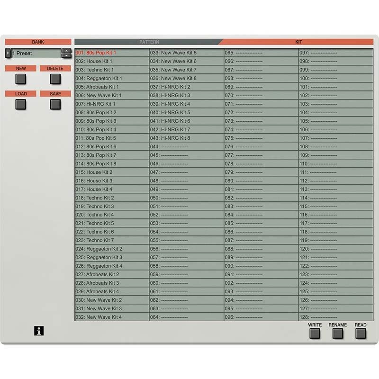Select empty kit slot 111
This screenshot has width=379, height=379.
[336, 172]
